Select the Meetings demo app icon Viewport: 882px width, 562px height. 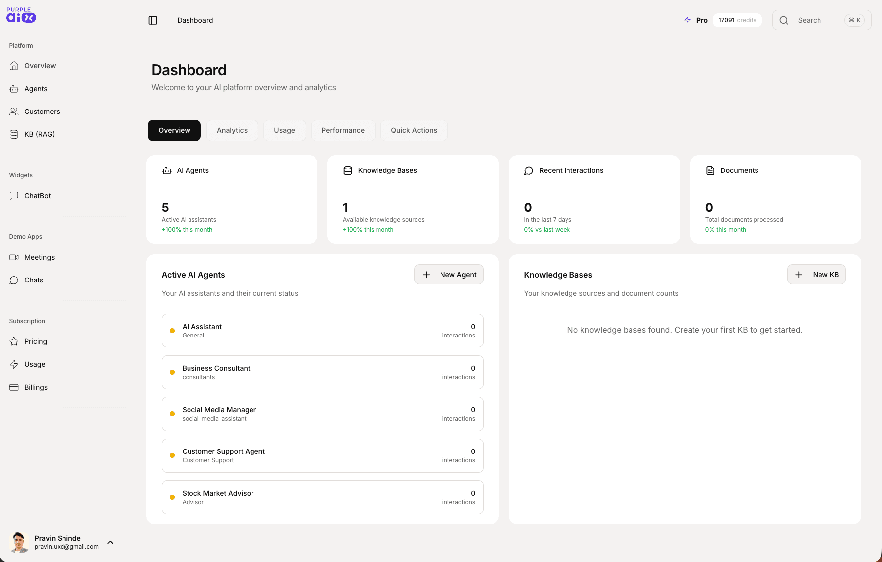(x=14, y=257)
